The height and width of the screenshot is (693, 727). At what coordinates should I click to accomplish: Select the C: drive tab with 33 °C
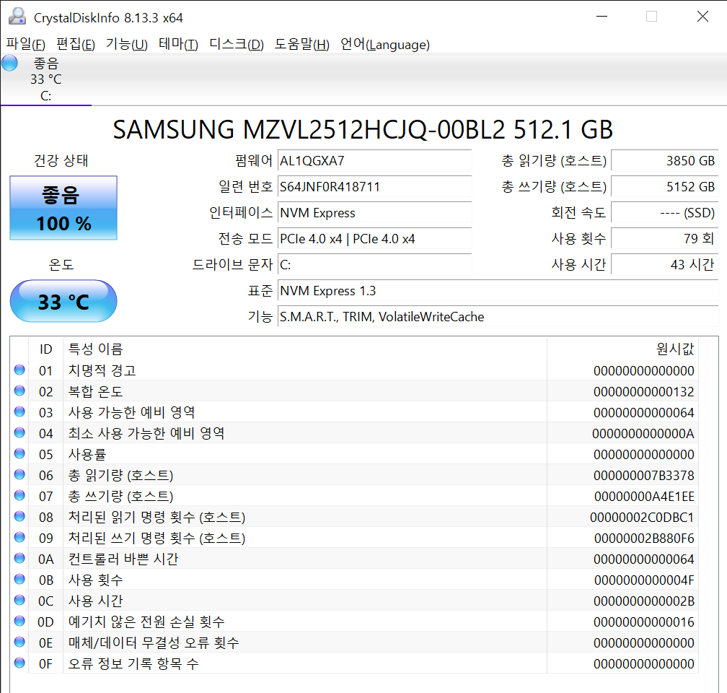click(46, 79)
